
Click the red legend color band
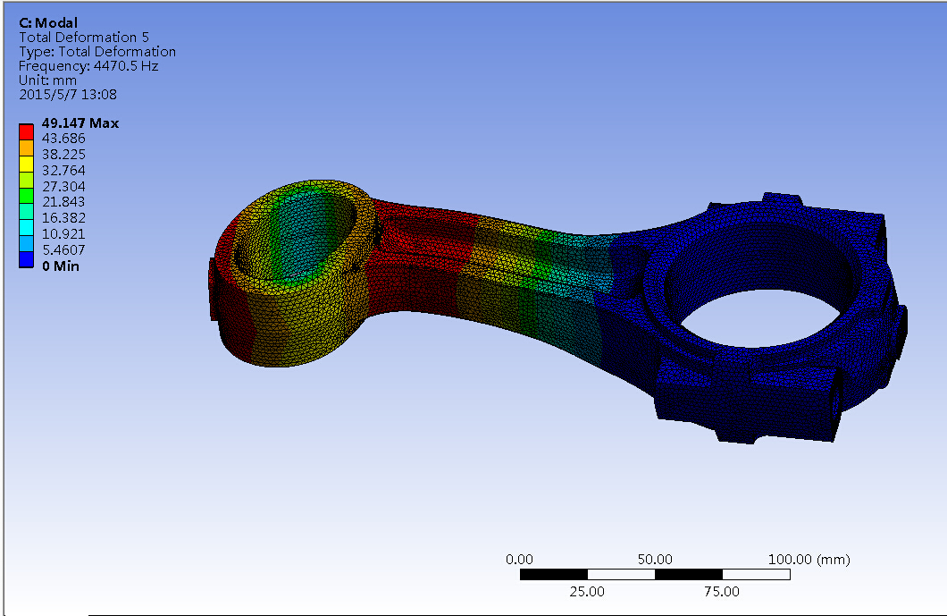[26, 131]
